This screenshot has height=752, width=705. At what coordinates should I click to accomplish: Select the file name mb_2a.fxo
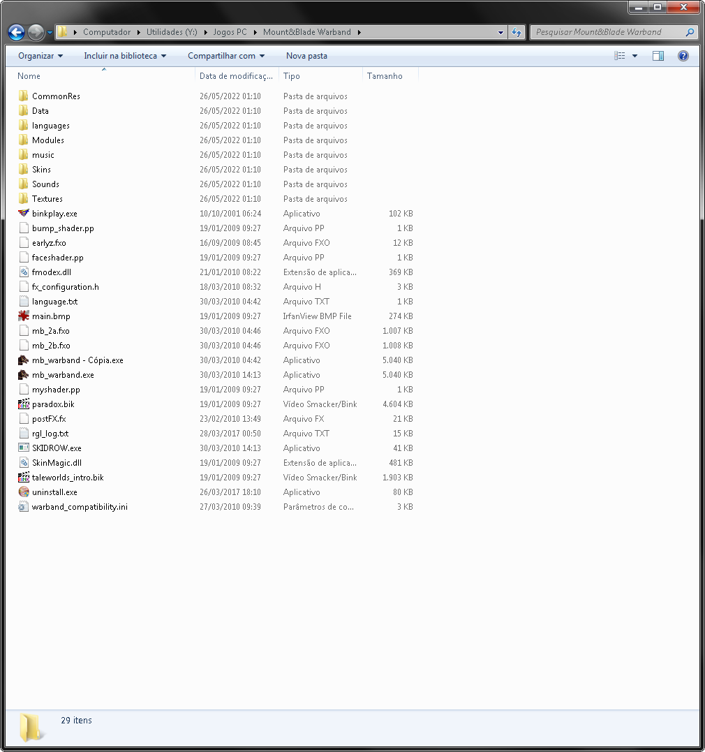pos(50,331)
